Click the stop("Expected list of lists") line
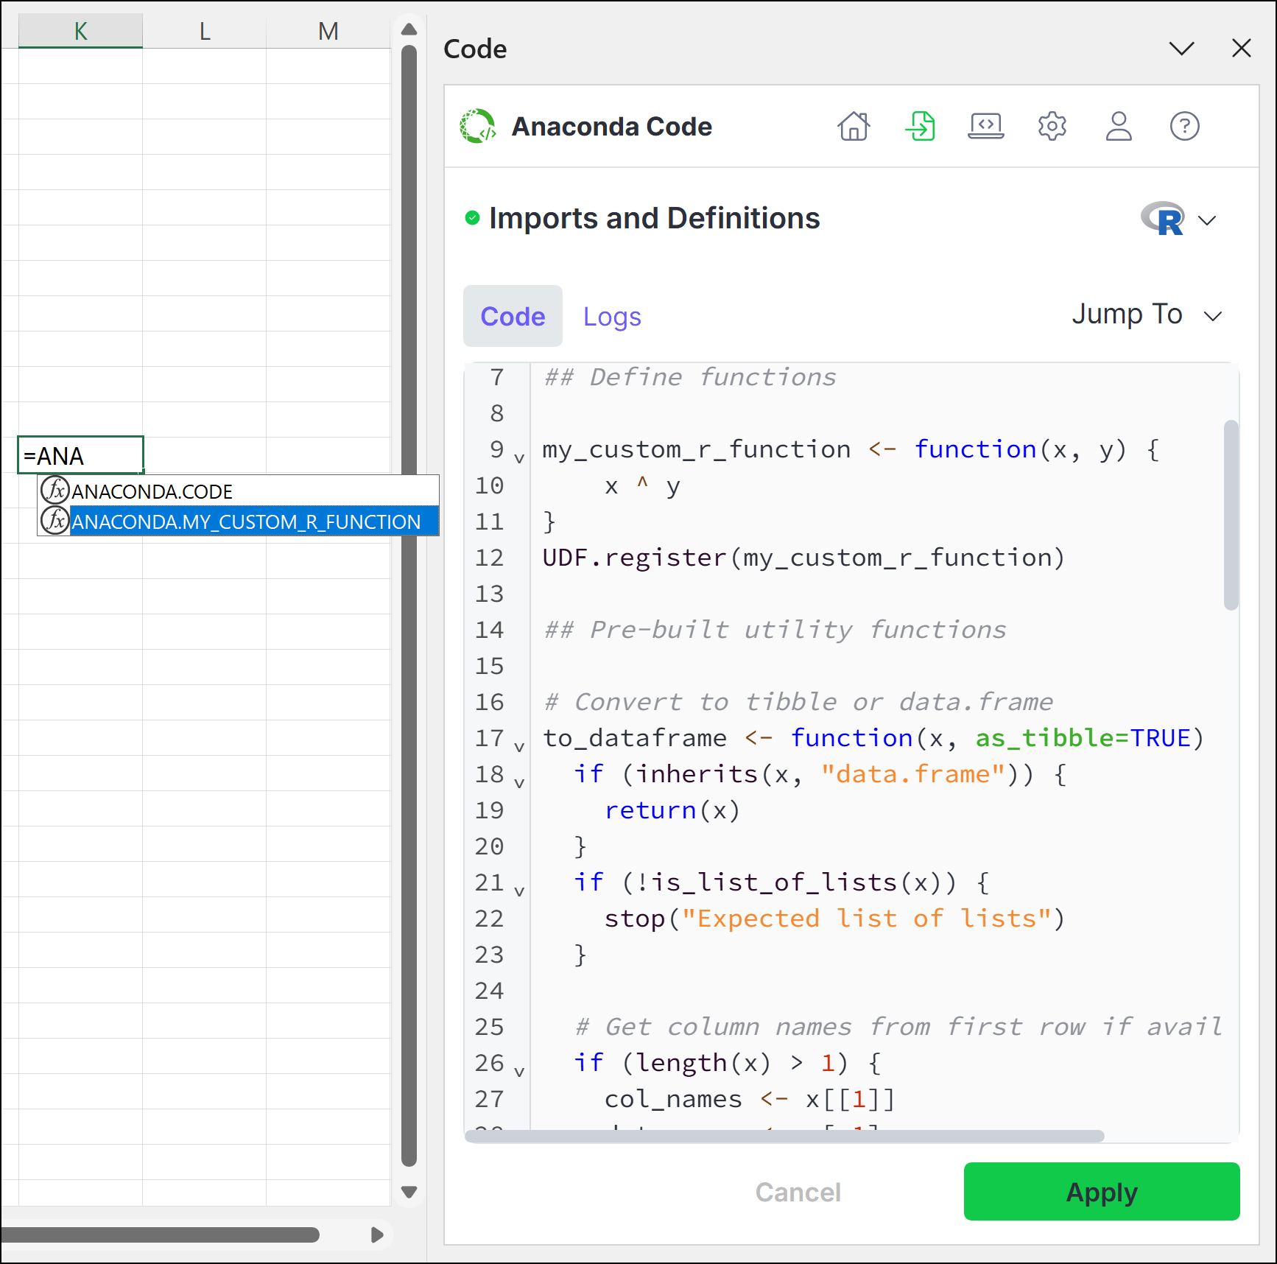 (834, 919)
